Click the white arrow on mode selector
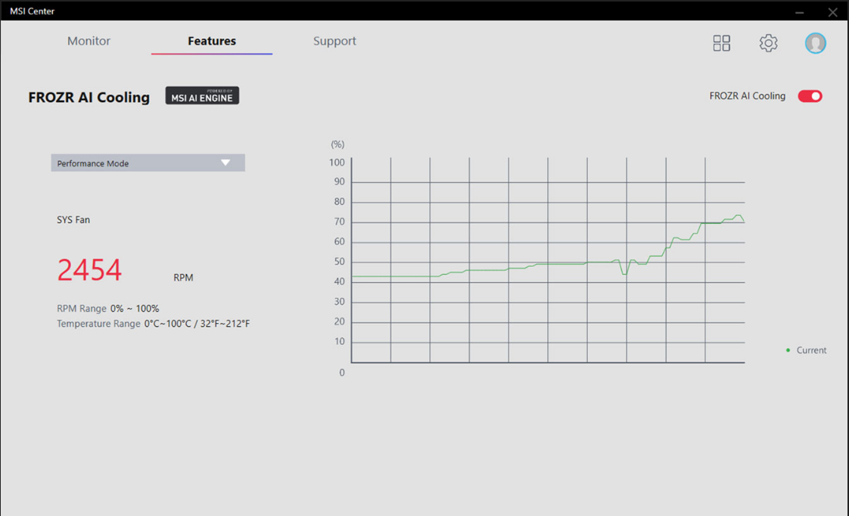This screenshot has width=849, height=516. [225, 163]
